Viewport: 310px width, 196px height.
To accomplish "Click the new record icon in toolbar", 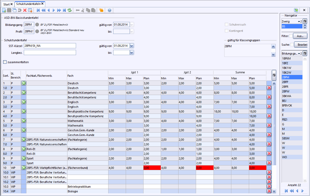I will [x=4, y=10].
